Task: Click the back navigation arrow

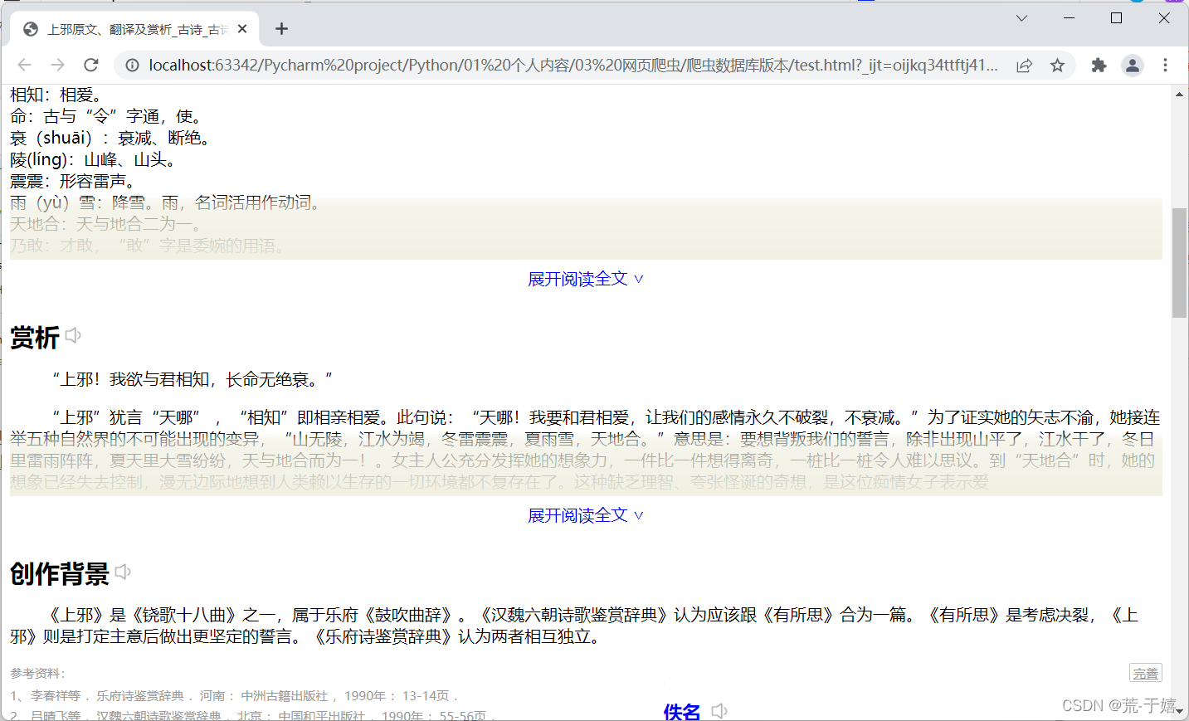Action: click(x=24, y=65)
